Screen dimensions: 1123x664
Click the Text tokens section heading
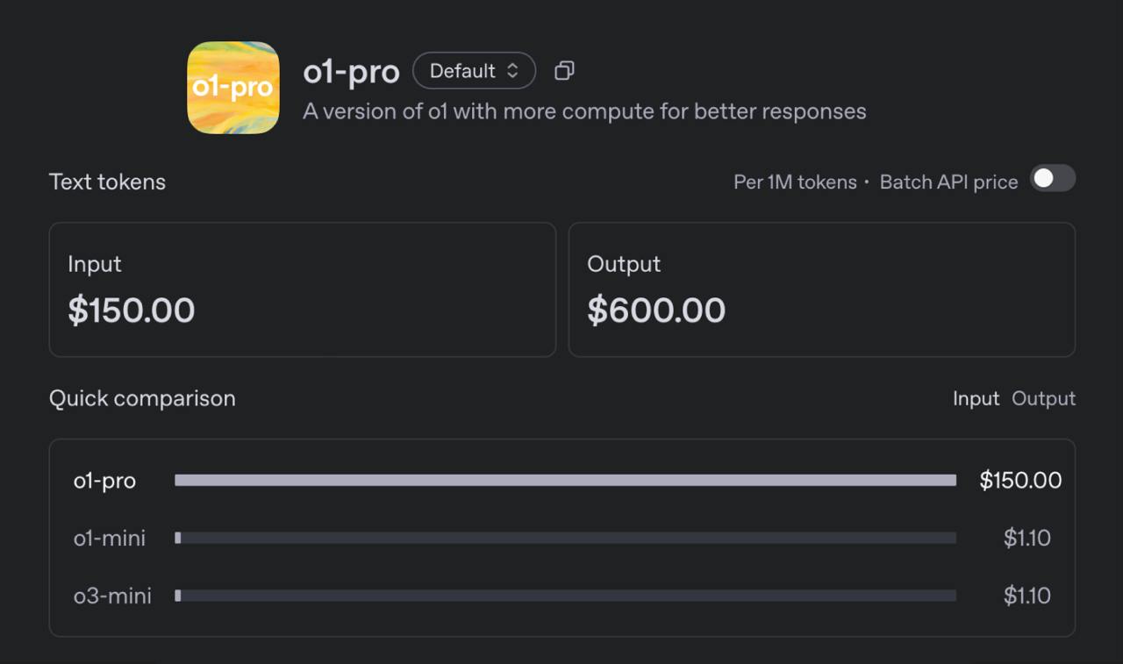point(107,182)
